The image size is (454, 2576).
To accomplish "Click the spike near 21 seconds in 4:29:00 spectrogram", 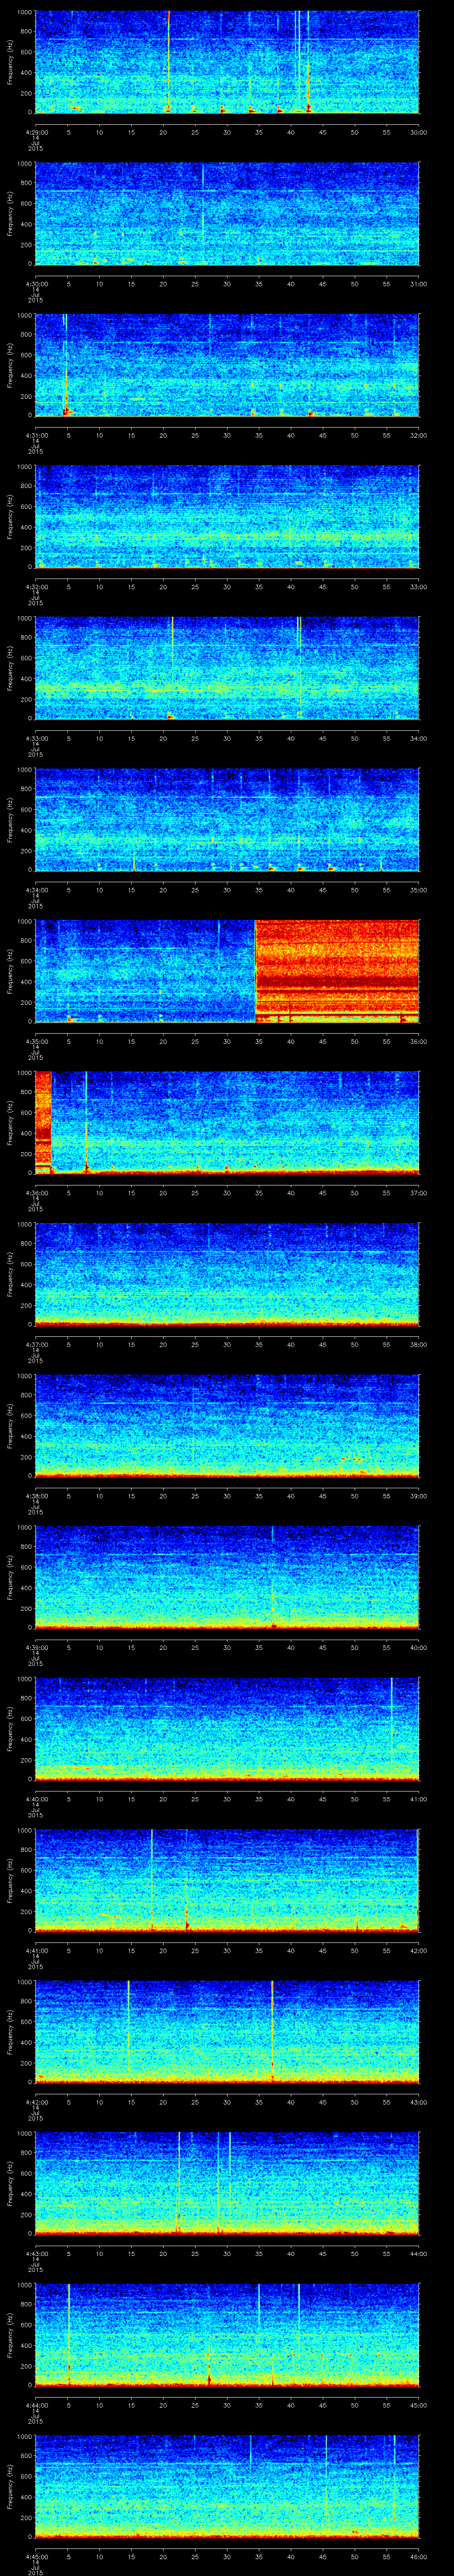I will 168,60.
